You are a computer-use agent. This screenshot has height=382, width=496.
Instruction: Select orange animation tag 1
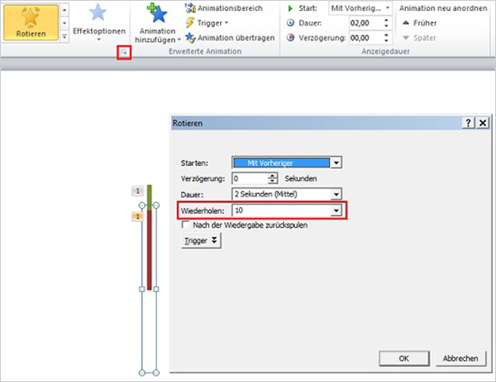point(137,216)
